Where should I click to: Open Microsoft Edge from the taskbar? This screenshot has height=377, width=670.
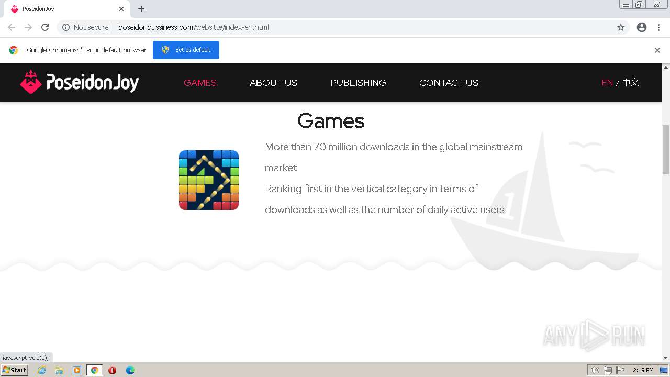coord(130,370)
